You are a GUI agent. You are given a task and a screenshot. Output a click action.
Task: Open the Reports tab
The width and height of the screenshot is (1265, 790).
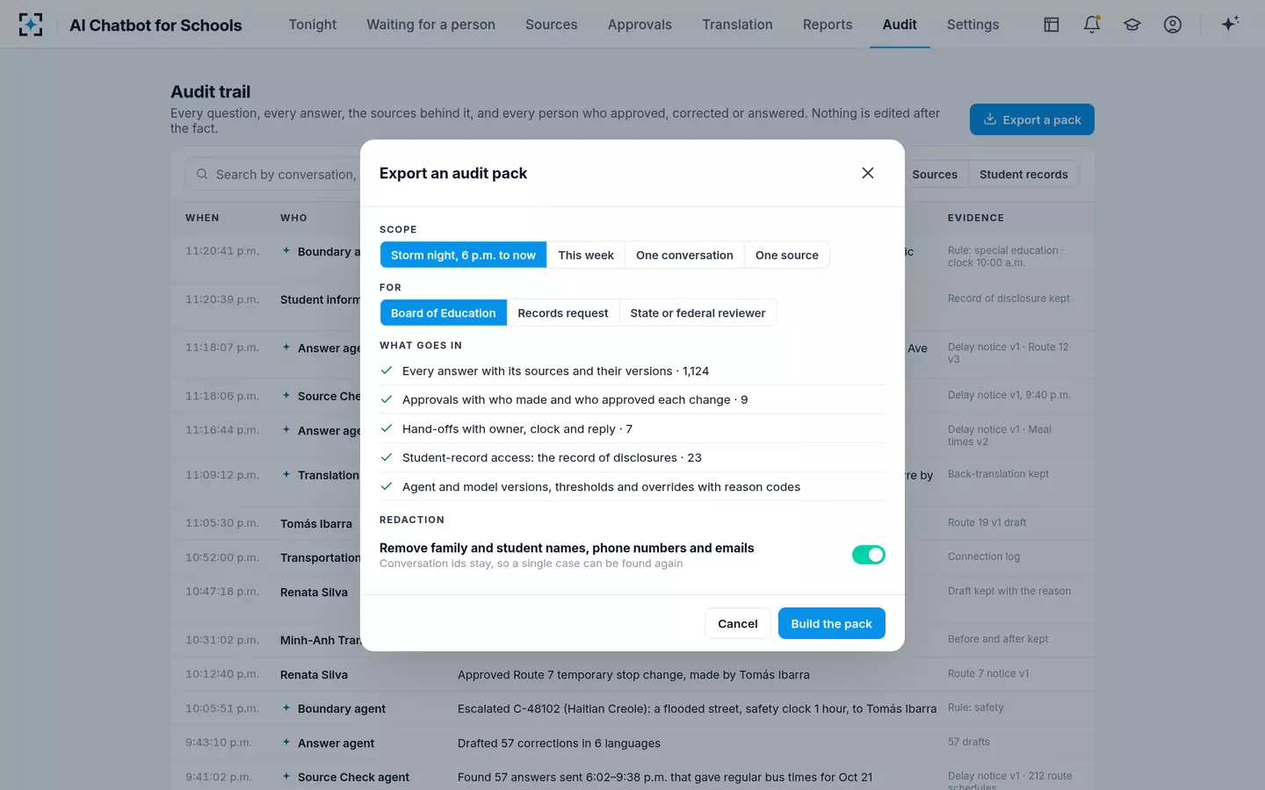click(x=828, y=25)
